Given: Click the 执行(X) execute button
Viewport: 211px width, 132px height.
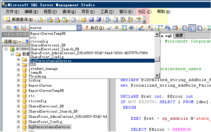Looking at the screenshot, I should coord(95,28).
